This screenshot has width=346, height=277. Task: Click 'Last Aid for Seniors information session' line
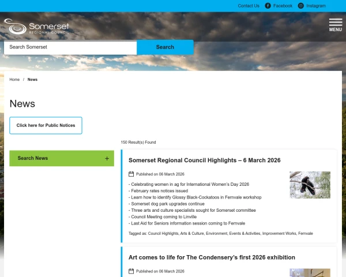coord(187,223)
